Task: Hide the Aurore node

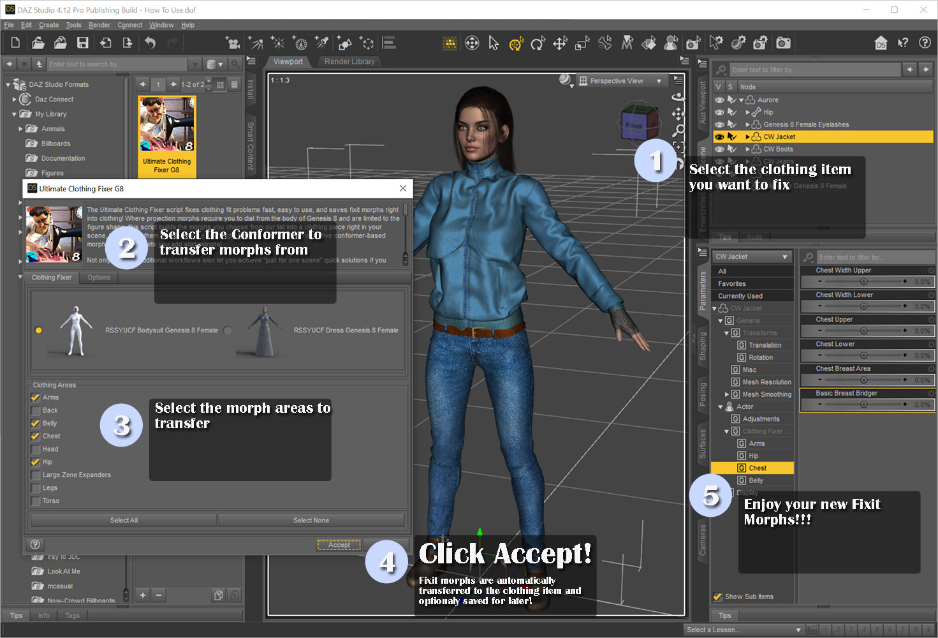Action: click(719, 100)
